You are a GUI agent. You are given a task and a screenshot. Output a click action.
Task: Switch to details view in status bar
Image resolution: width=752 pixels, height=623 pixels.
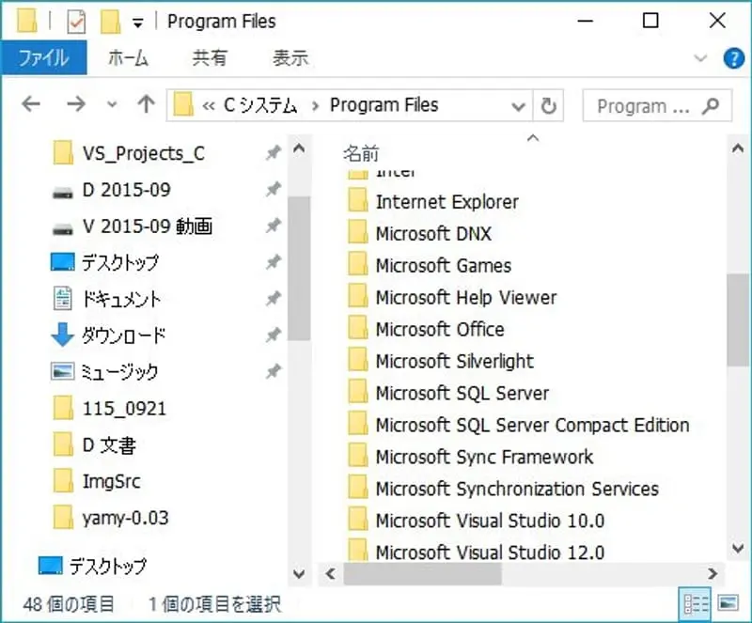click(x=696, y=604)
